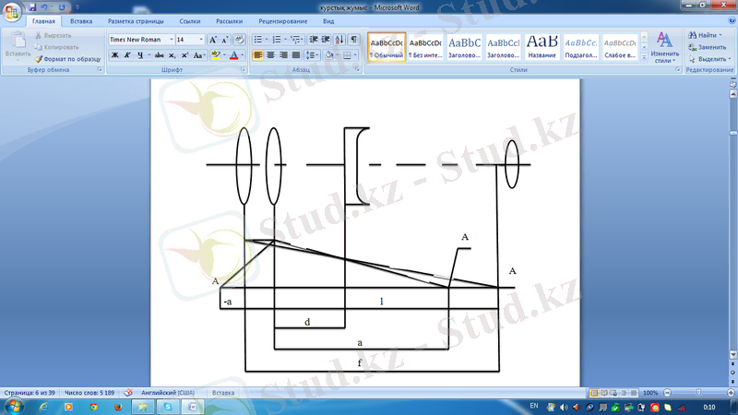Click the Вставка mode in status bar
Screen dimensions: 738x415
(x=223, y=393)
